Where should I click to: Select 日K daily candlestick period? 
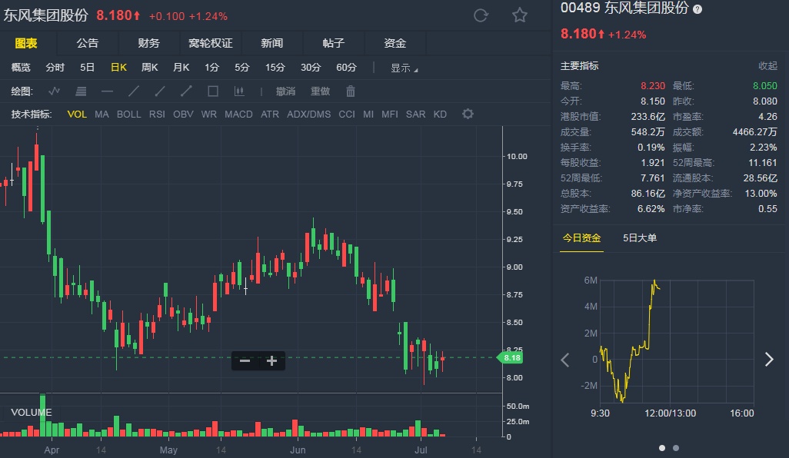[118, 68]
